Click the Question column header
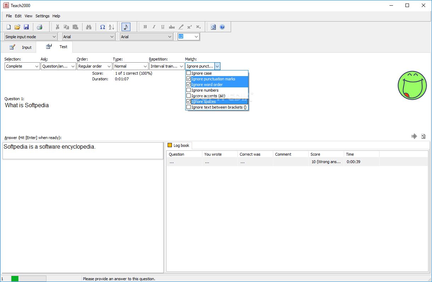 pyautogui.click(x=184, y=154)
